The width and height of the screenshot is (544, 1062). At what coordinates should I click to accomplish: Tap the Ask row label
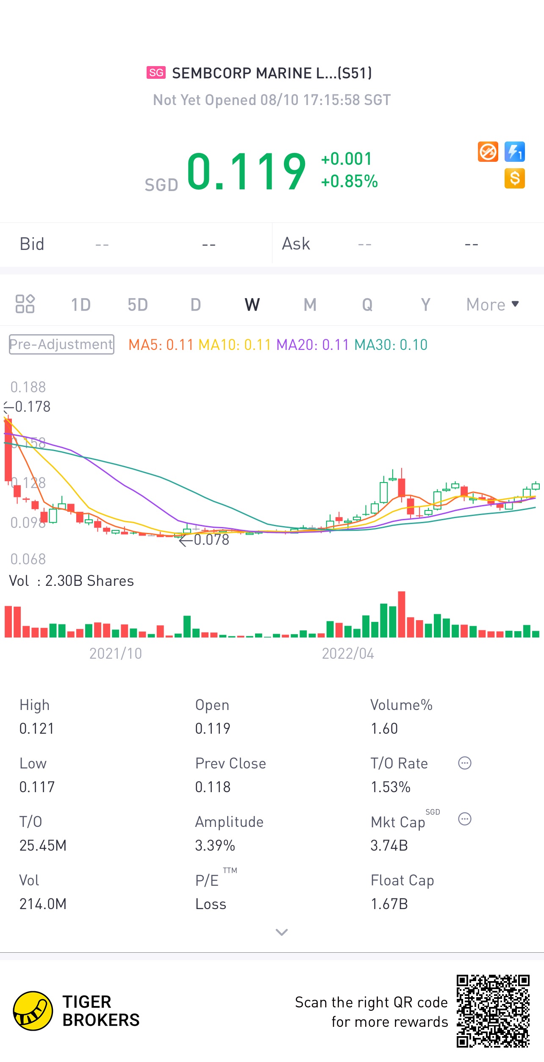point(296,244)
